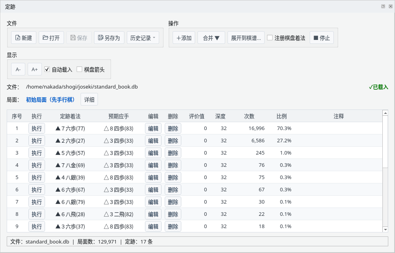The height and width of the screenshot is (253, 395).
Task: Click the 初始局面（先手行棋）position link
Action: coord(51,100)
